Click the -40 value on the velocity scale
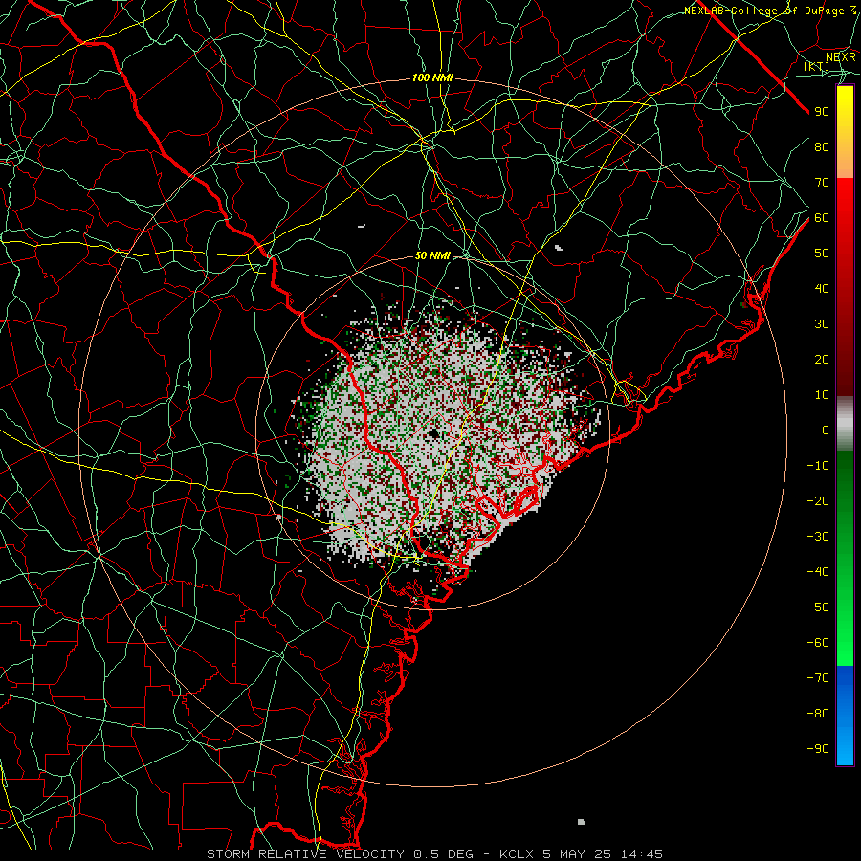861x861 pixels. pos(818,572)
